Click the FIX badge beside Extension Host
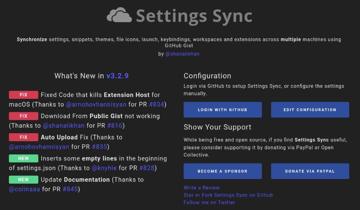The width and height of the screenshot is (360, 210). [24, 95]
